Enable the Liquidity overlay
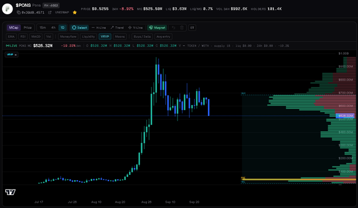Screen dimensions: 358x208 pos(88,36)
